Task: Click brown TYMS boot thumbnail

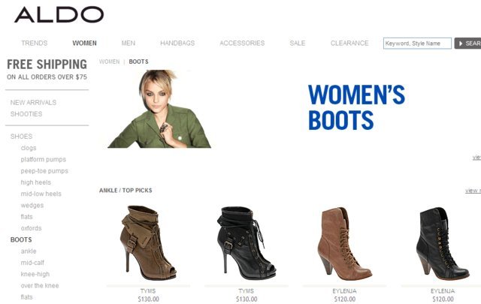Action: (x=148, y=242)
